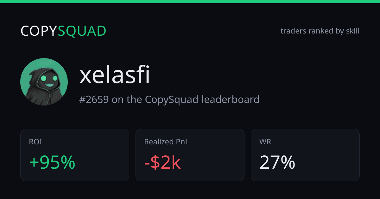Click the ROI label text
This screenshot has height=199, width=380.
(35, 142)
